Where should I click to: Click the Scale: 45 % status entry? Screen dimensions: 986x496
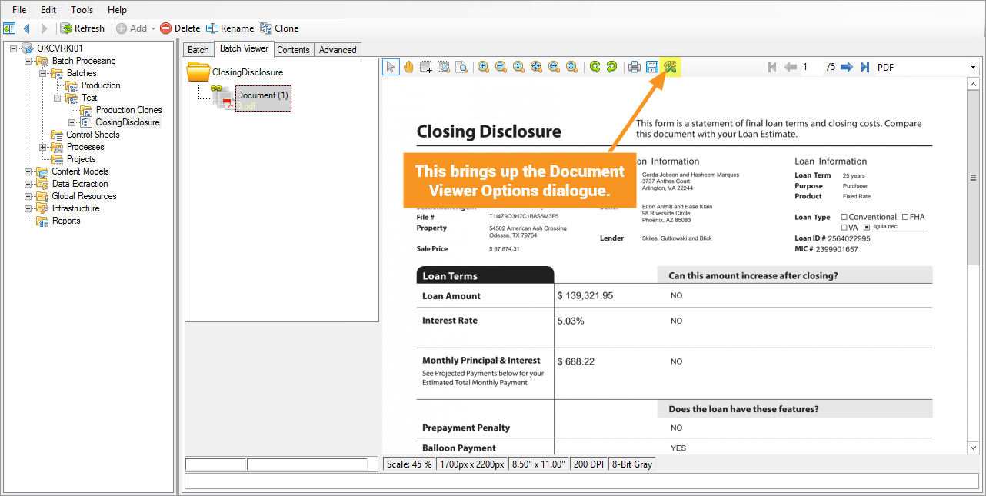(x=409, y=464)
